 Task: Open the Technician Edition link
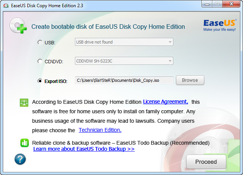pyautogui.click(x=100, y=130)
